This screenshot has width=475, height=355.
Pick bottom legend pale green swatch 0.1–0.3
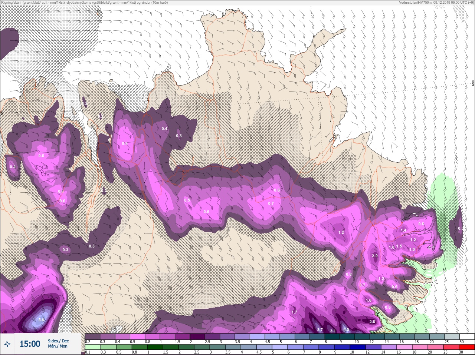tap(92, 348)
